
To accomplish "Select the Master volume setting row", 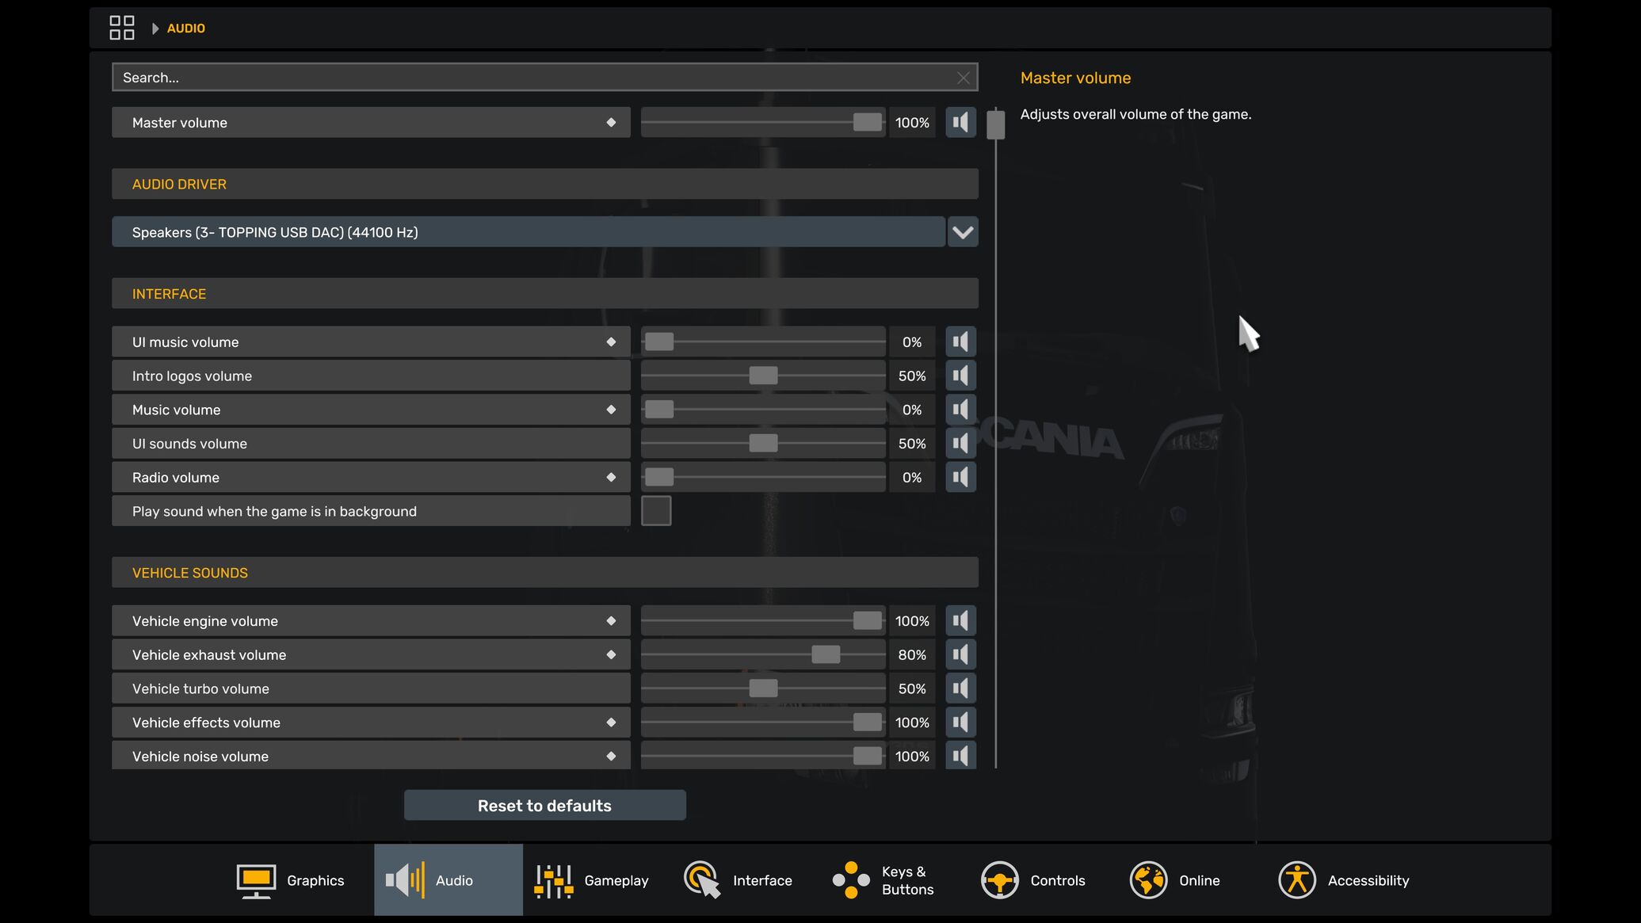I will (371, 122).
